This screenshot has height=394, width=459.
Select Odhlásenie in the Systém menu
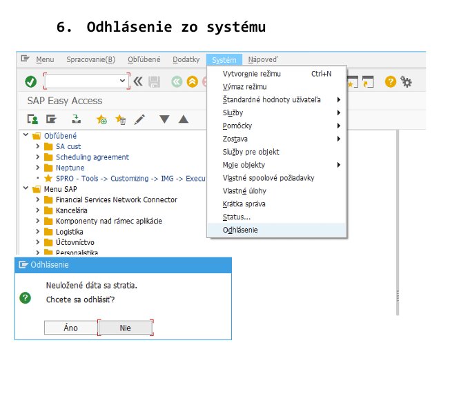tap(240, 230)
